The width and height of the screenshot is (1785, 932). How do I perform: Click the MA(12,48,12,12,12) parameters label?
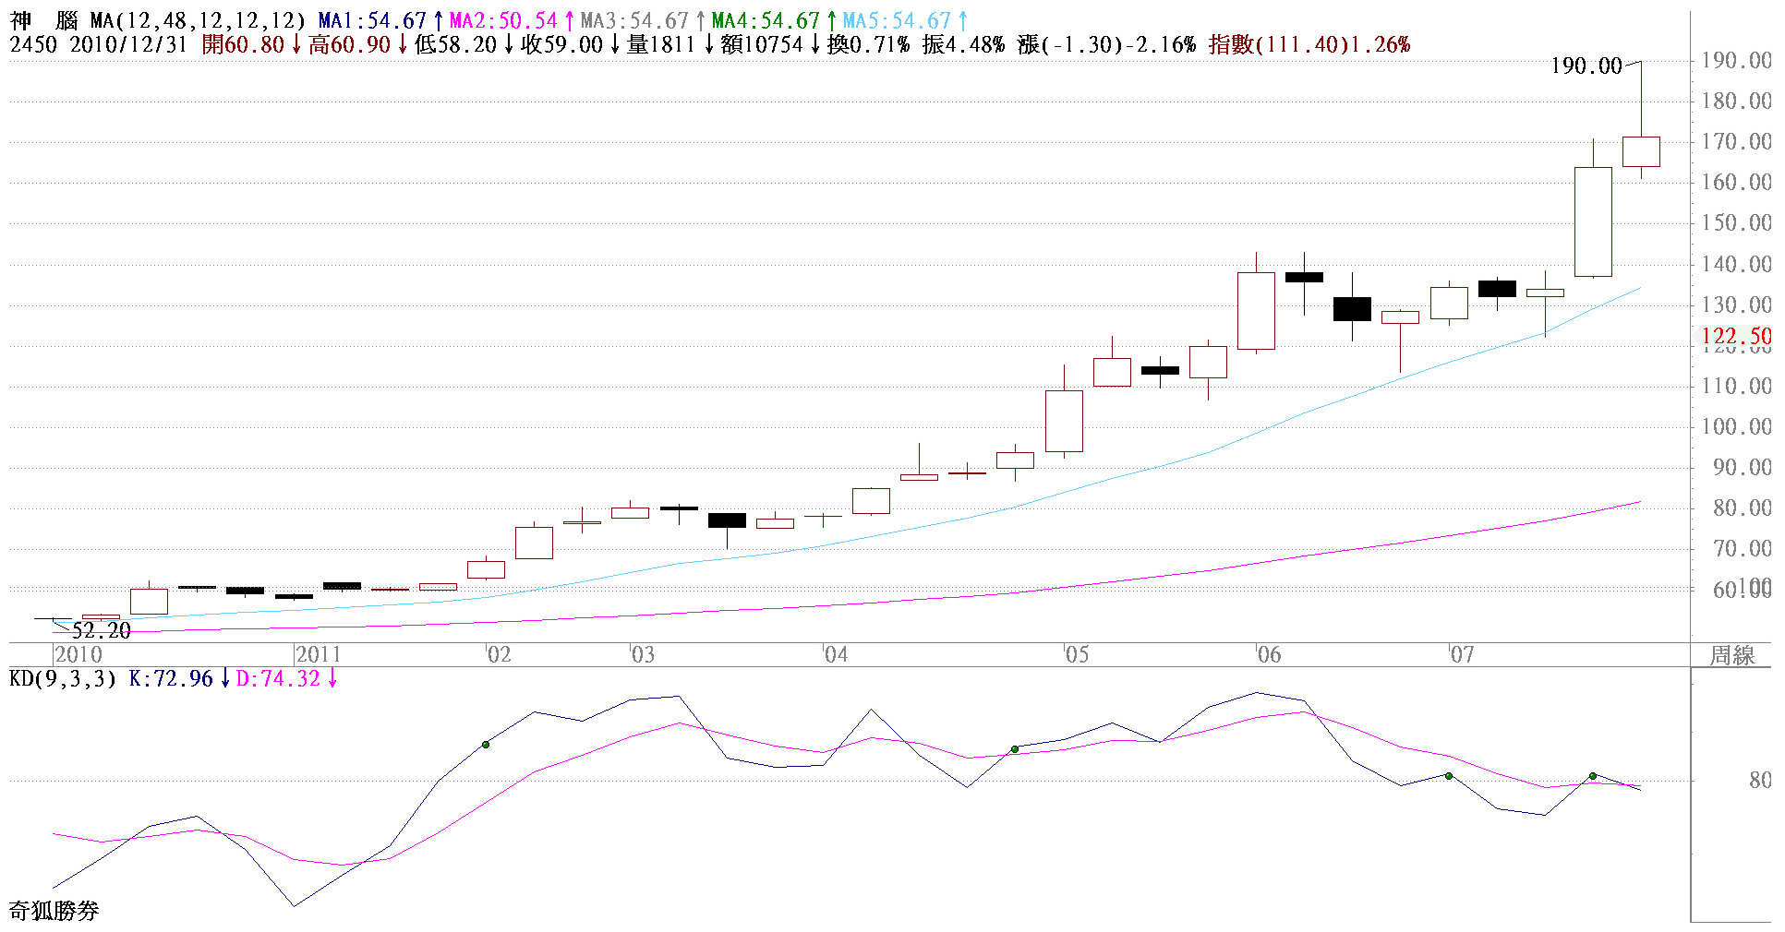pyautogui.click(x=198, y=20)
